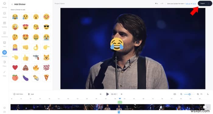Go back from Add Sticker panel
The image size is (213, 114).
(12, 4)
